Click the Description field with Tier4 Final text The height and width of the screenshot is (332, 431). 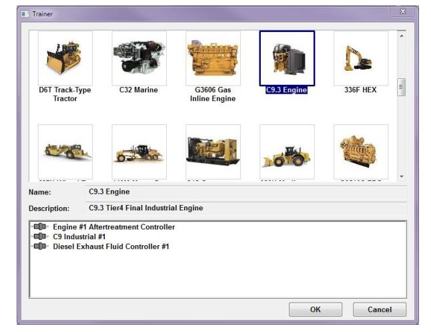[x=246, y=208]
